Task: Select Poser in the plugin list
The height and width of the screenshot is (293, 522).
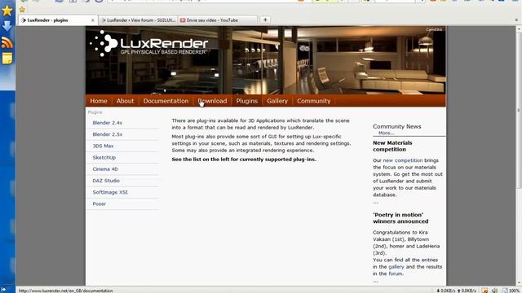Action: click(x=99, y=204)
